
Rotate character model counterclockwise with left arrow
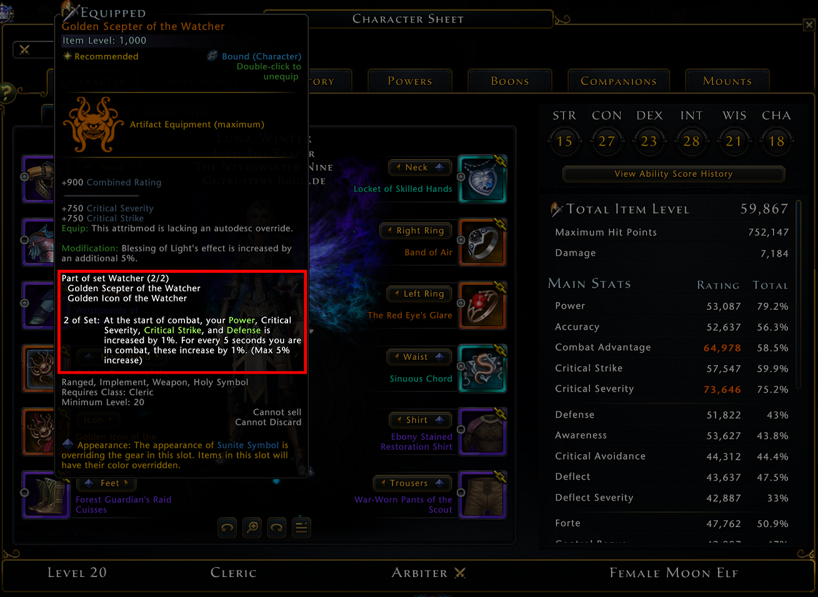coord(227,528)
